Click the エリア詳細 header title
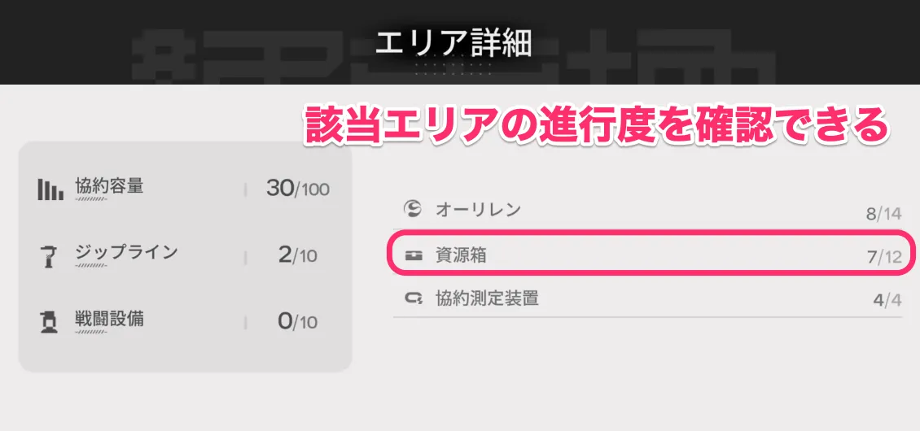920x431 pixels. click(x=453, y=43)
